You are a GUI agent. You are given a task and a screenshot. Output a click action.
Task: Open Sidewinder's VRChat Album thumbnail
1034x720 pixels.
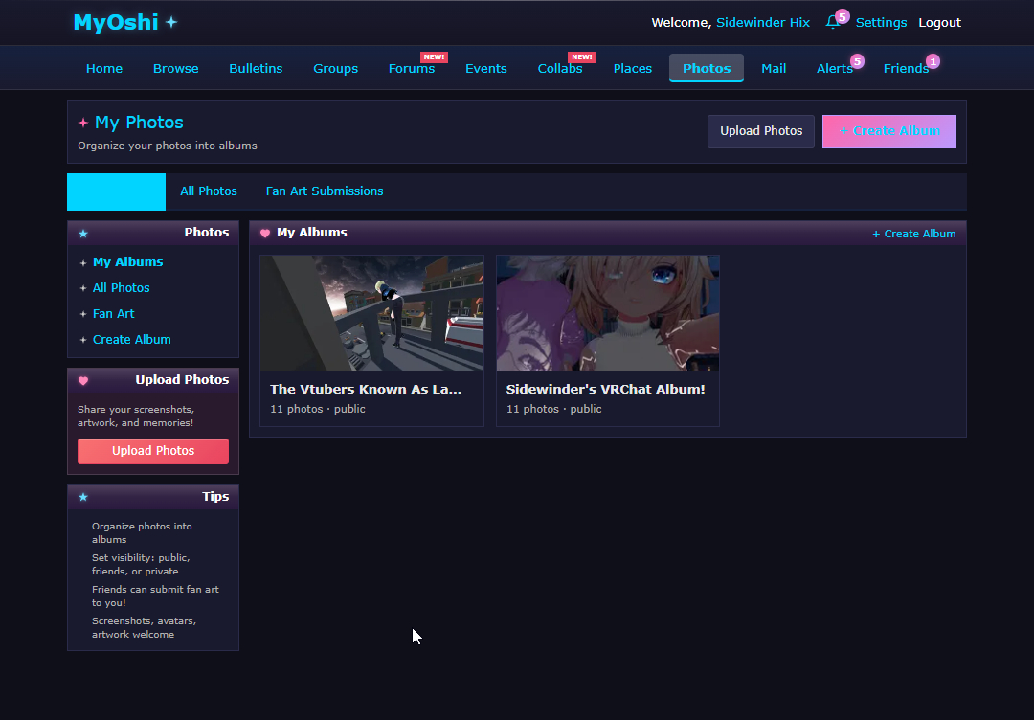coord(607,313)
